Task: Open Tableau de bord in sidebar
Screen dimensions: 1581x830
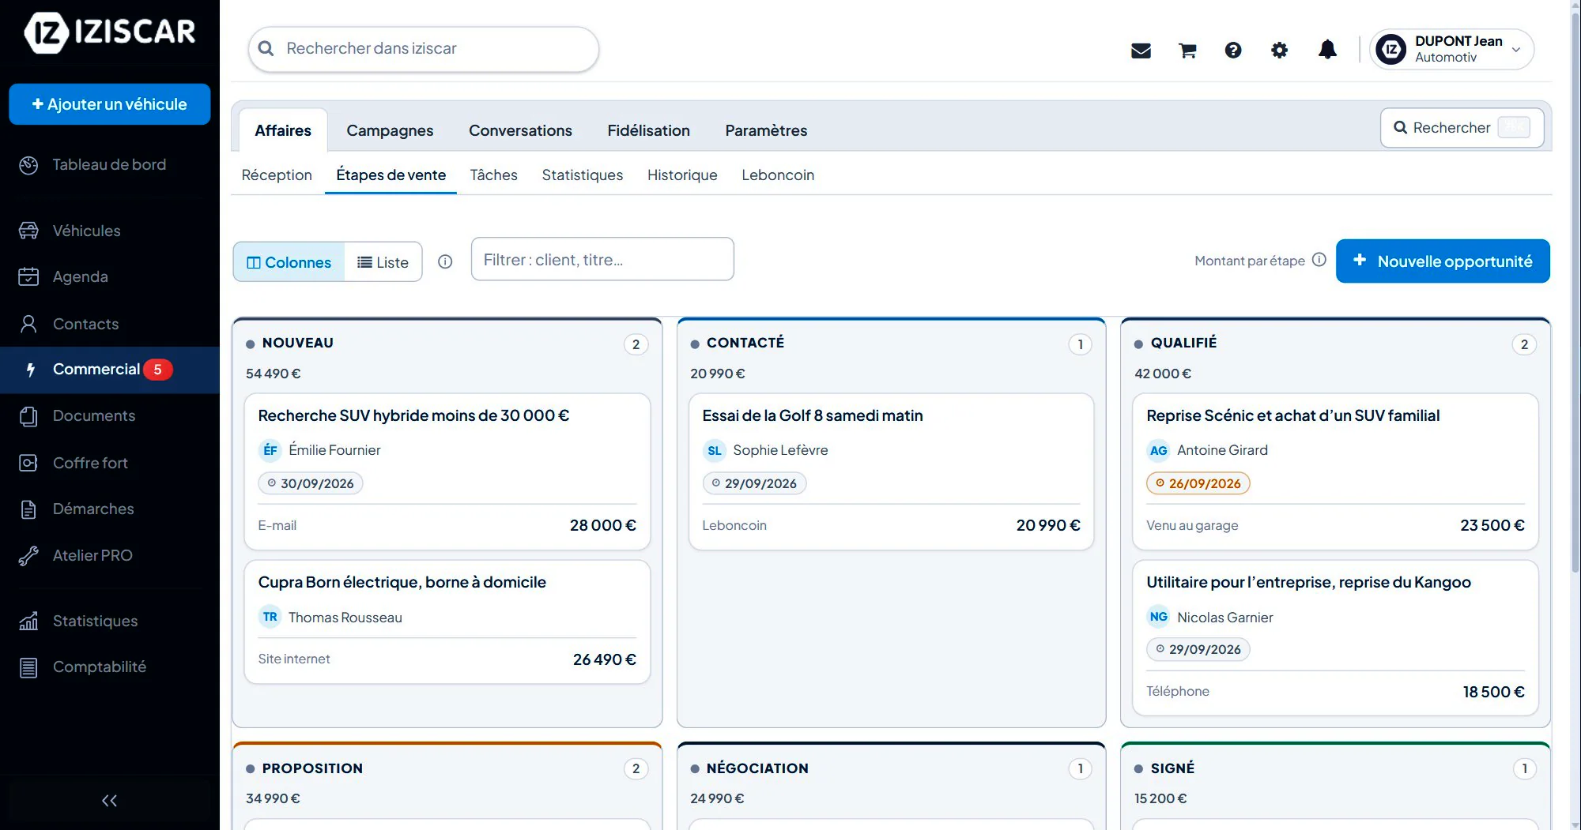Action: tap(110, 164)
